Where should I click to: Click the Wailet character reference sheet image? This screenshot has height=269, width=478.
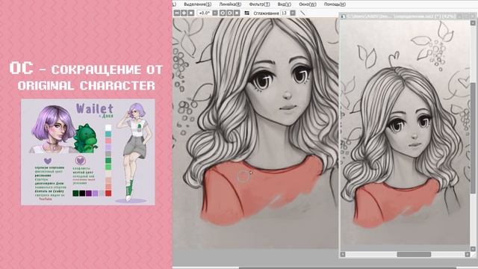[x=88, y=152]
